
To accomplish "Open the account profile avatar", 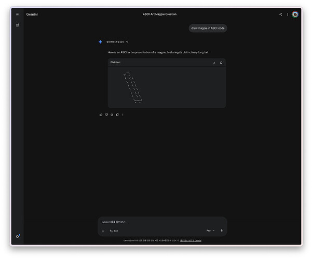I will [x=295, y=15].
